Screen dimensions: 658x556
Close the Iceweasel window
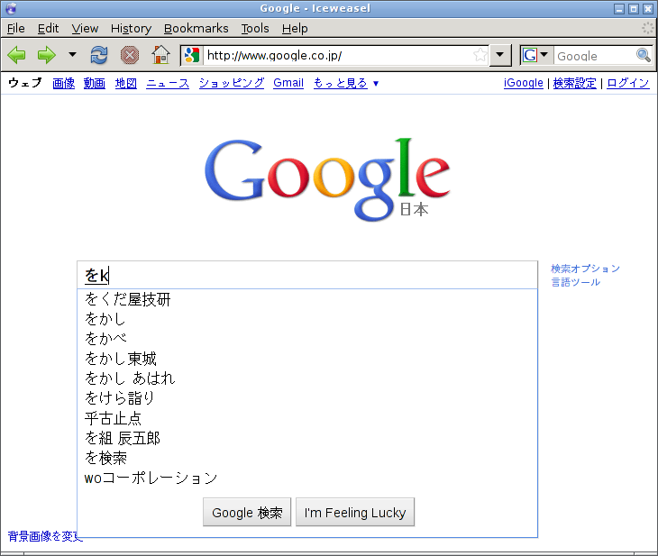tap(648, 9)
